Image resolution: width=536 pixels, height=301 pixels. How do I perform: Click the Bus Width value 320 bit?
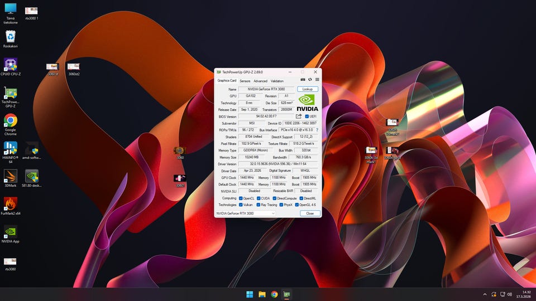[x=307, y=150]
